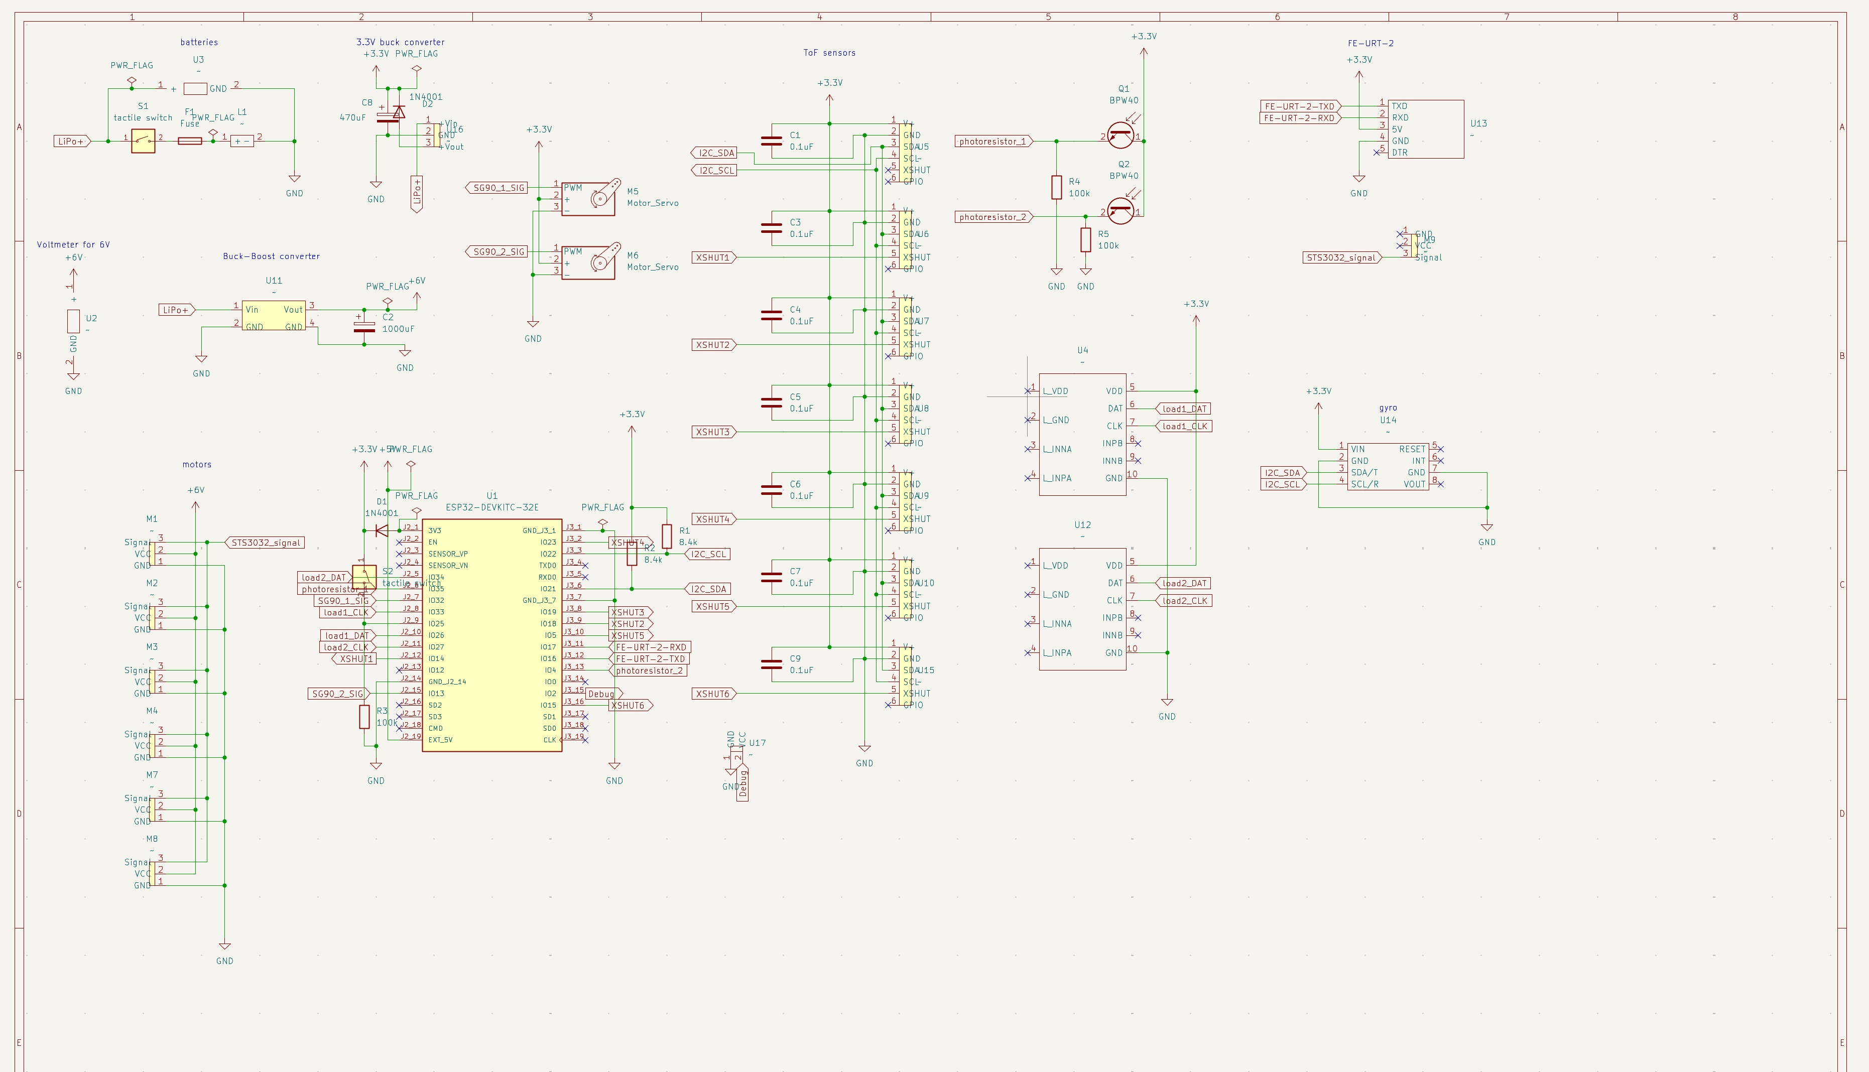
Task: Click resistor R4 symbol
Action: coord(1056,187)
